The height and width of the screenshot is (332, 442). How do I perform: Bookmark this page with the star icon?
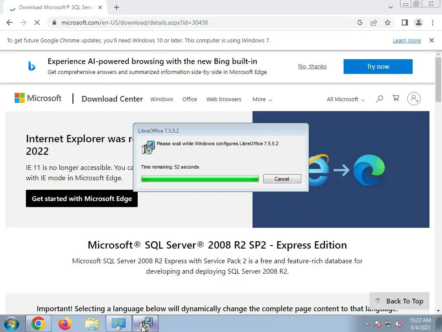[388, 22]
